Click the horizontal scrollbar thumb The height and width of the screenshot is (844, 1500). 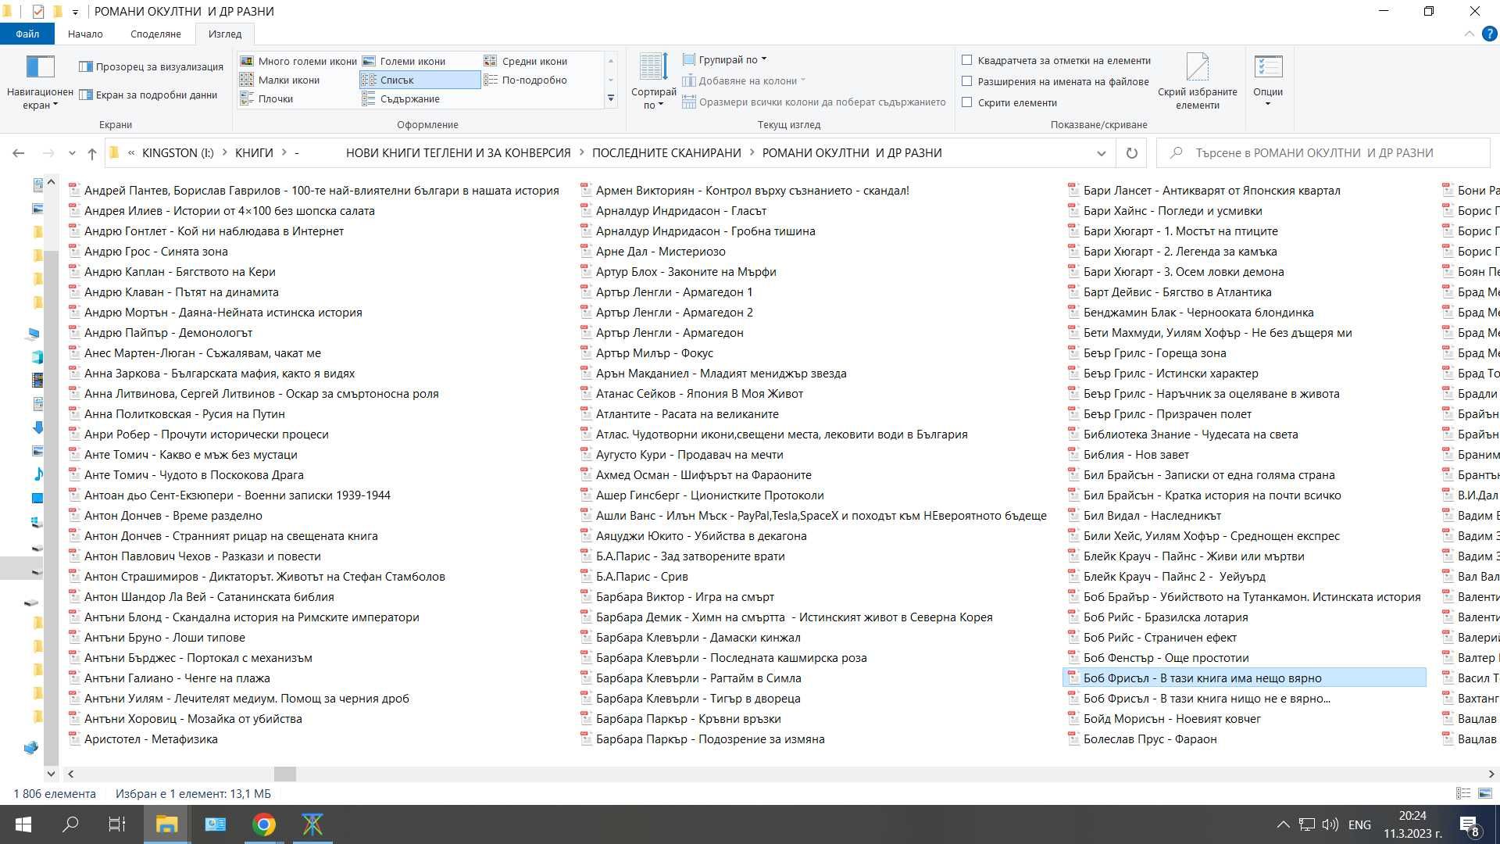coord(285,774)
